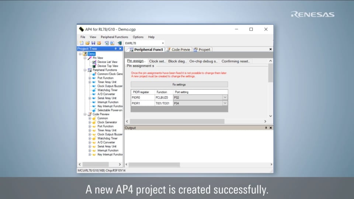The height and width of the screenshot is (199, 354).
Task: Select the Peripheral Funct tab
Action: coord(146,49)
